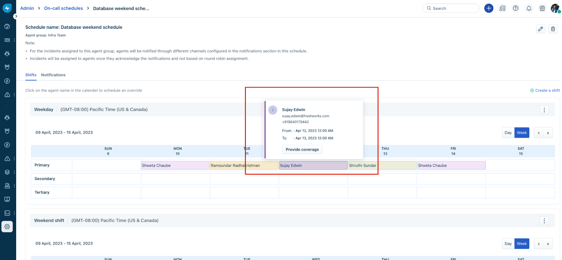The height and width of the screenshot is (260, 562).
Task: Select Shweta Chaube's Monday 10 shift
Action: [175, 165]
